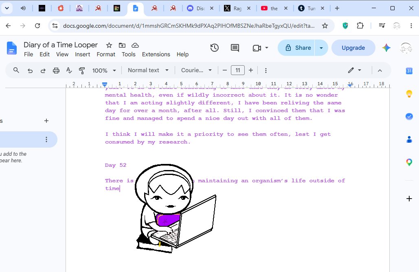Open the editing mode pencil dropdown
Image resolution: width=419 pixels, height=272 pixels.
pyautogui.click(x=354, y=70)
